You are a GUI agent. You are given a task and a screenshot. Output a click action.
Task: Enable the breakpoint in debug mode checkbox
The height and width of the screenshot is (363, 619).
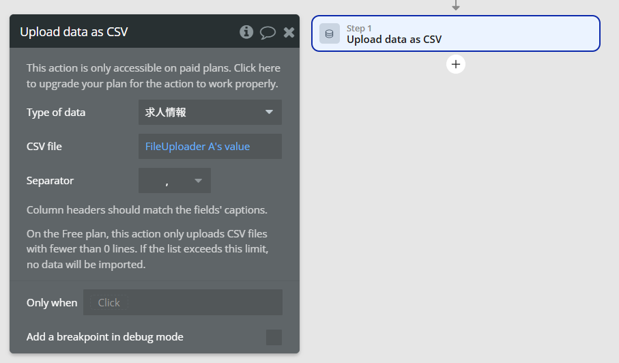point(274,337)
